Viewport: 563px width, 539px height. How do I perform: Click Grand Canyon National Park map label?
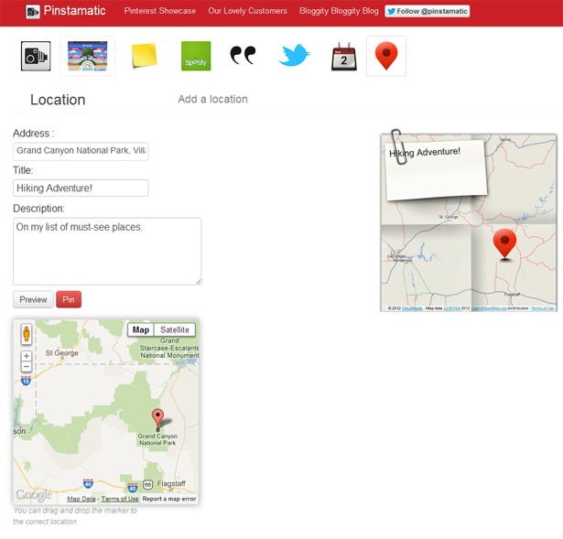[157, 439]
